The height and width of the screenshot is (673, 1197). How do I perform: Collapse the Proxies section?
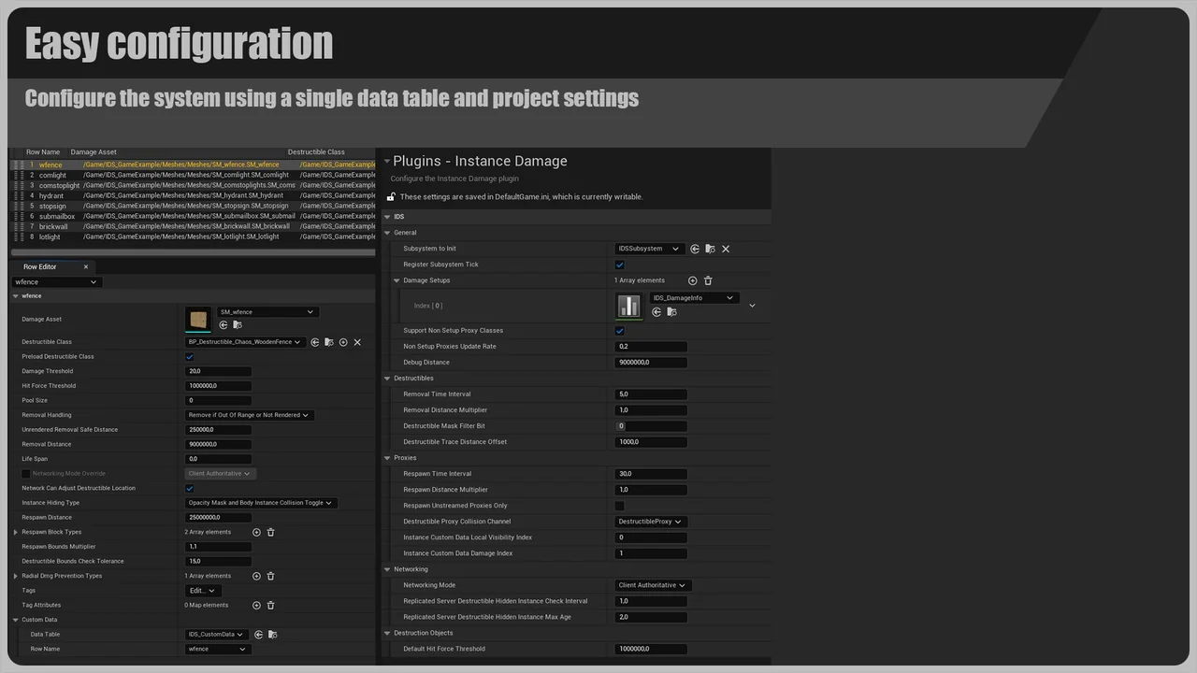[x=387, y=457]
